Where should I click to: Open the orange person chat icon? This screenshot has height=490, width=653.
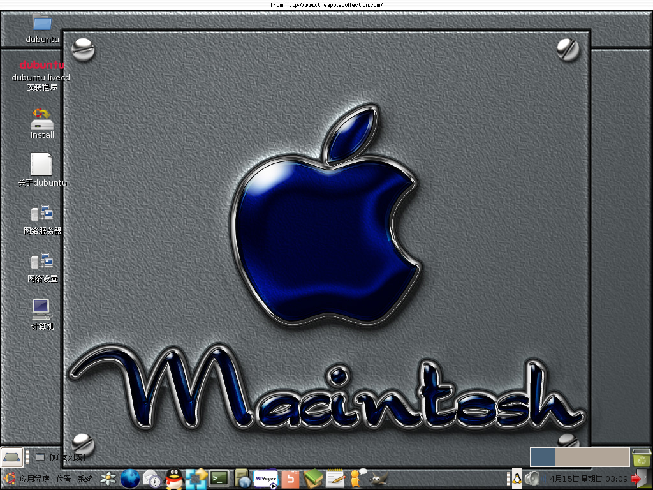click(x=357, y=479)
